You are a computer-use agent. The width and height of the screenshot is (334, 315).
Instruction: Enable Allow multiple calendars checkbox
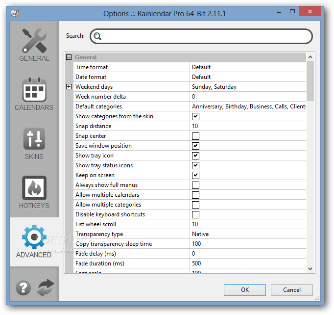coord(195,195)
